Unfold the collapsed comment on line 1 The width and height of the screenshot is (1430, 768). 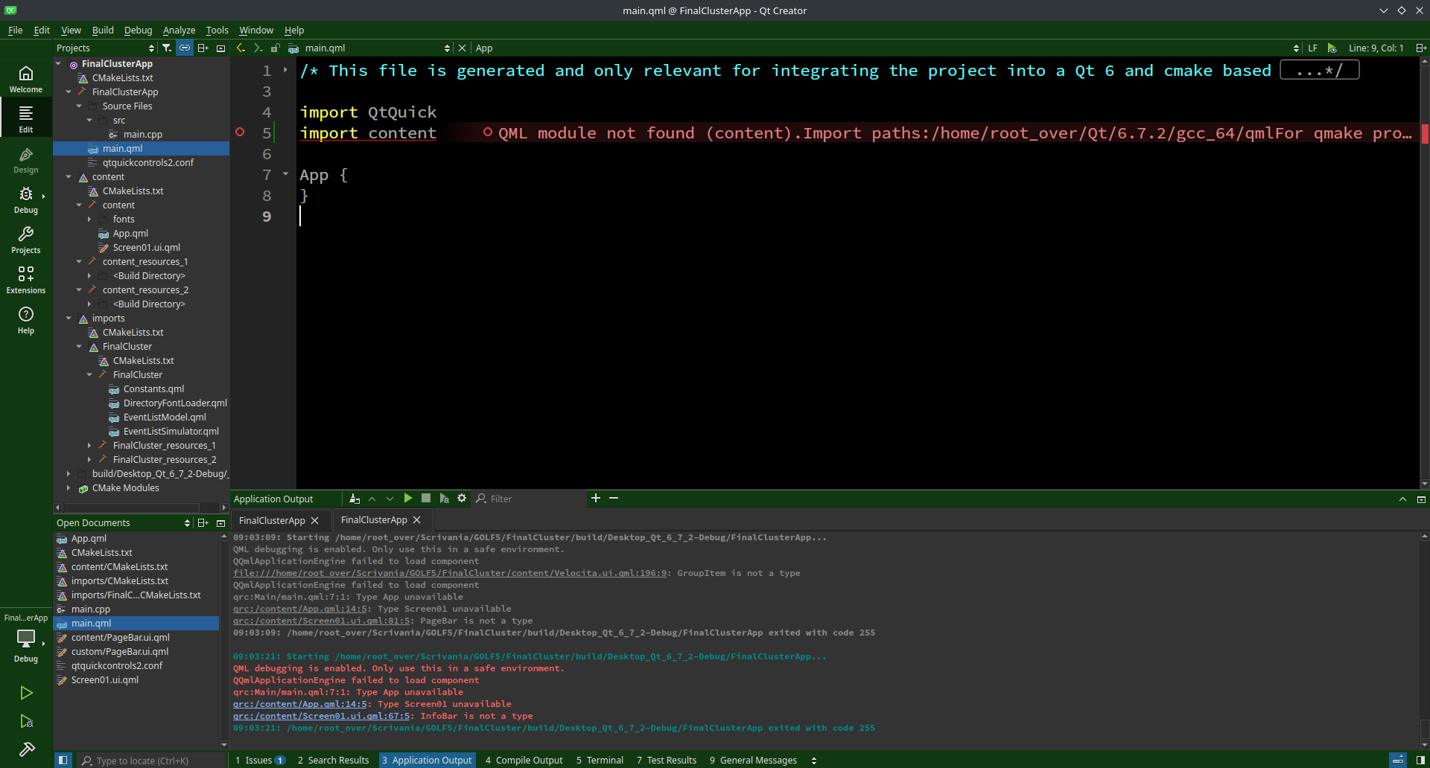coord(285,70)
